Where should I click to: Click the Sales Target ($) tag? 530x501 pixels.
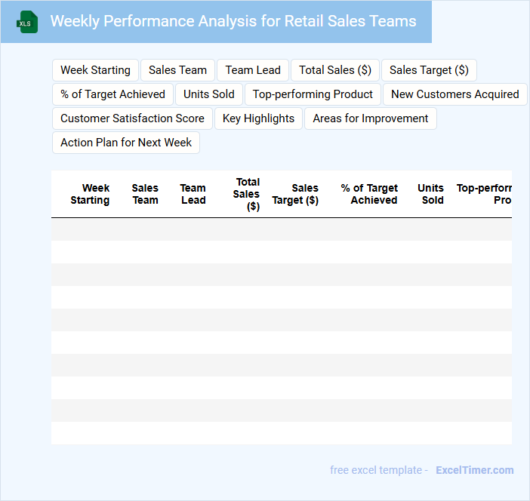pyautogui.click(x=429, y=70)
